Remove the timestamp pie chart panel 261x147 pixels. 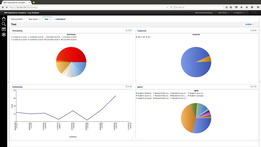click(x=131, y=31)
